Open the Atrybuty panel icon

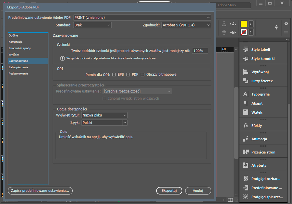pyautogui.click(x=246, y=165)
